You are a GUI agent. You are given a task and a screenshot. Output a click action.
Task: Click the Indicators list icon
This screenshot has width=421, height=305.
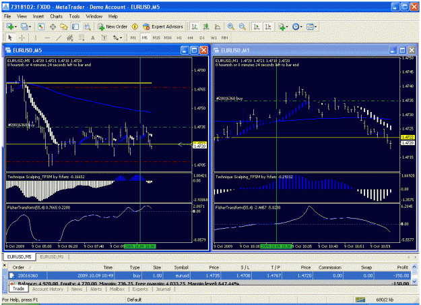pos(282,26)
